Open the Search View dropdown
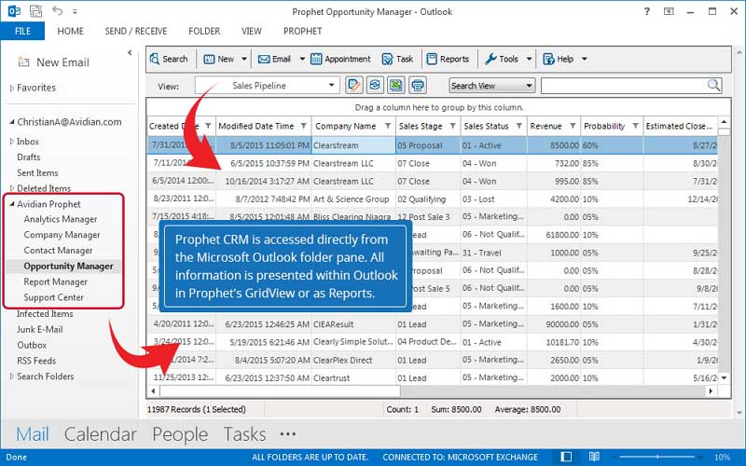Viewport: 746px width, 466px height. click(492, 86)
